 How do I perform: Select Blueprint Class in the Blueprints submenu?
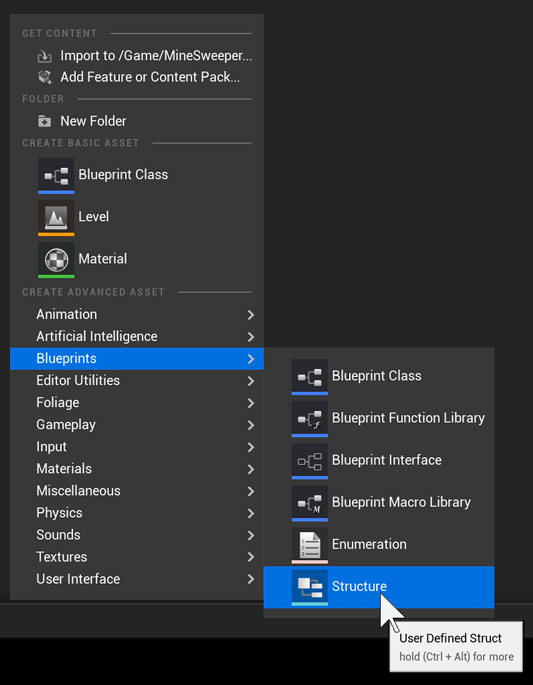click(x=379, y=377)
